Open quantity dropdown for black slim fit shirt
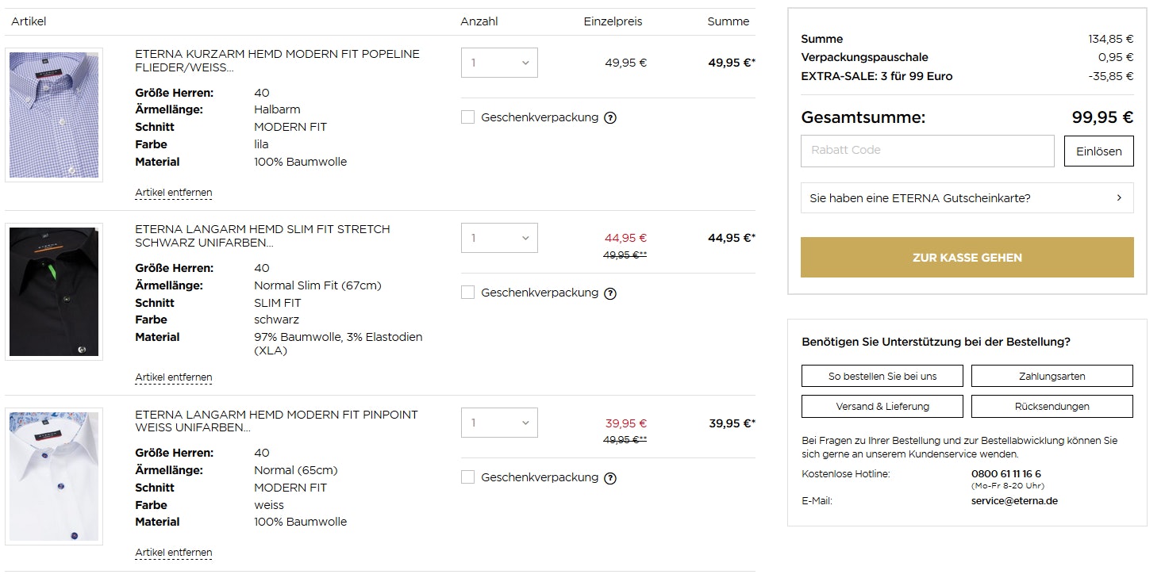The height and width of the screenshot is (578, 1165). (x=499, y=238)
